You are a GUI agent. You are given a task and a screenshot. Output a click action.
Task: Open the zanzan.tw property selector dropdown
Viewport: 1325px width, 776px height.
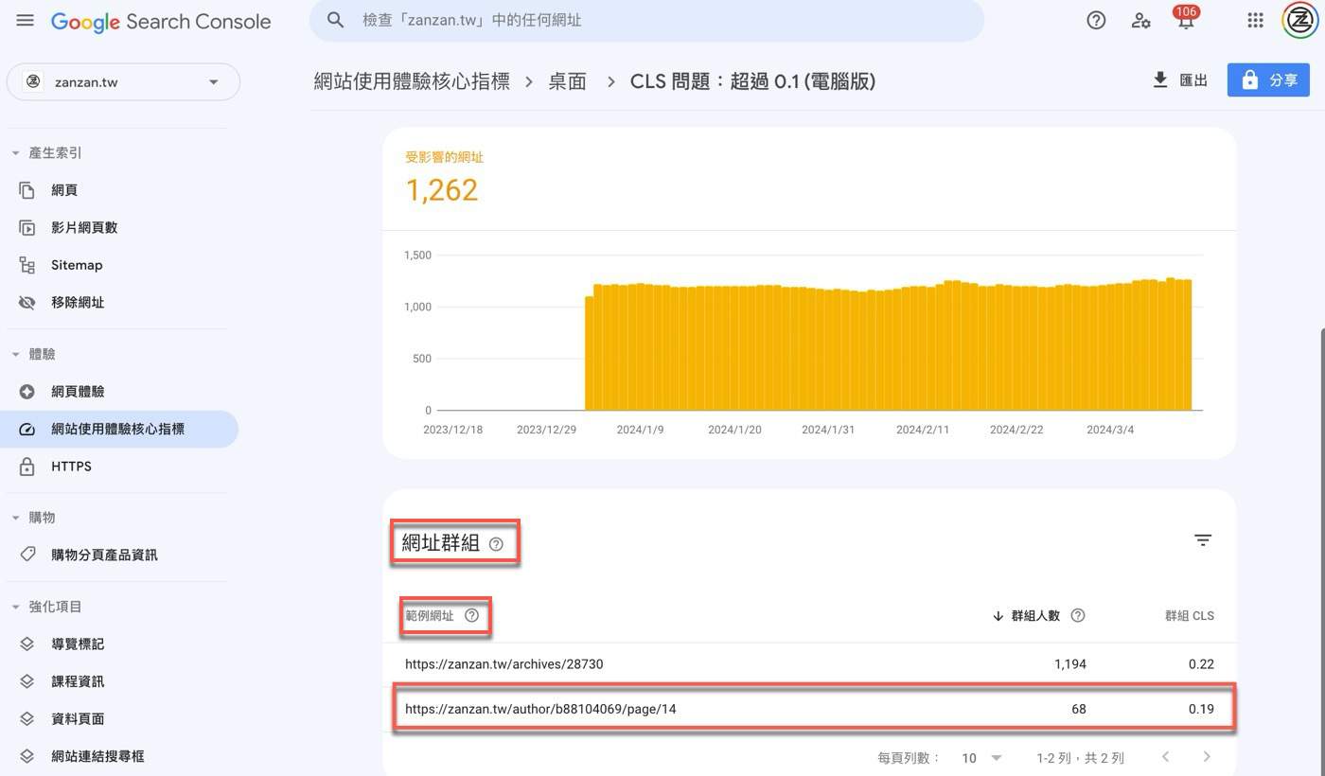[123, 82]
